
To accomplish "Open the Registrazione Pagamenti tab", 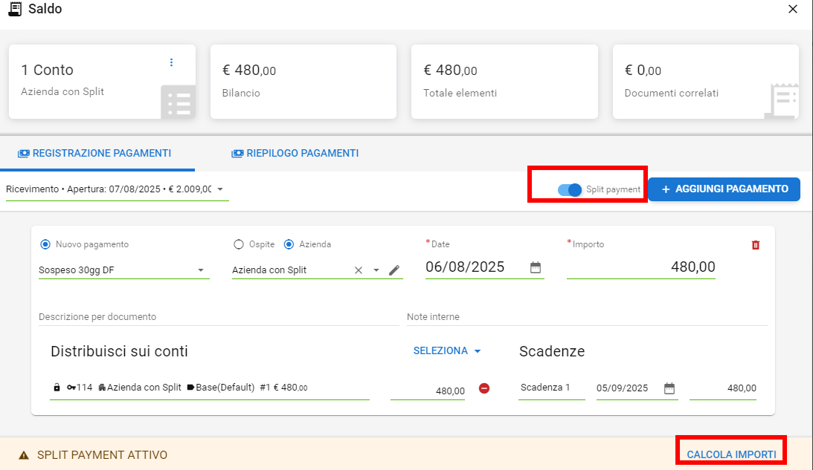I will point(94,154).
